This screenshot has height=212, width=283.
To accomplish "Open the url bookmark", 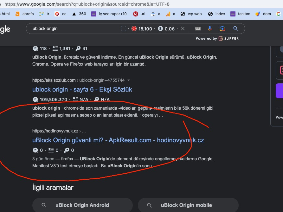I will coord(139,14).
